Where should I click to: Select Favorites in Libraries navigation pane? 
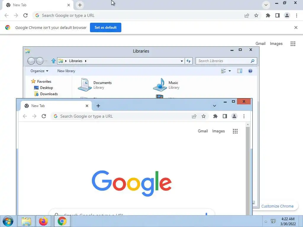coord(41,82)
